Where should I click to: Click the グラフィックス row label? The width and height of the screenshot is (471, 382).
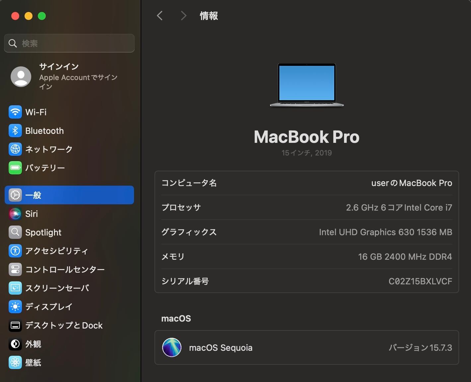(189, 232)
